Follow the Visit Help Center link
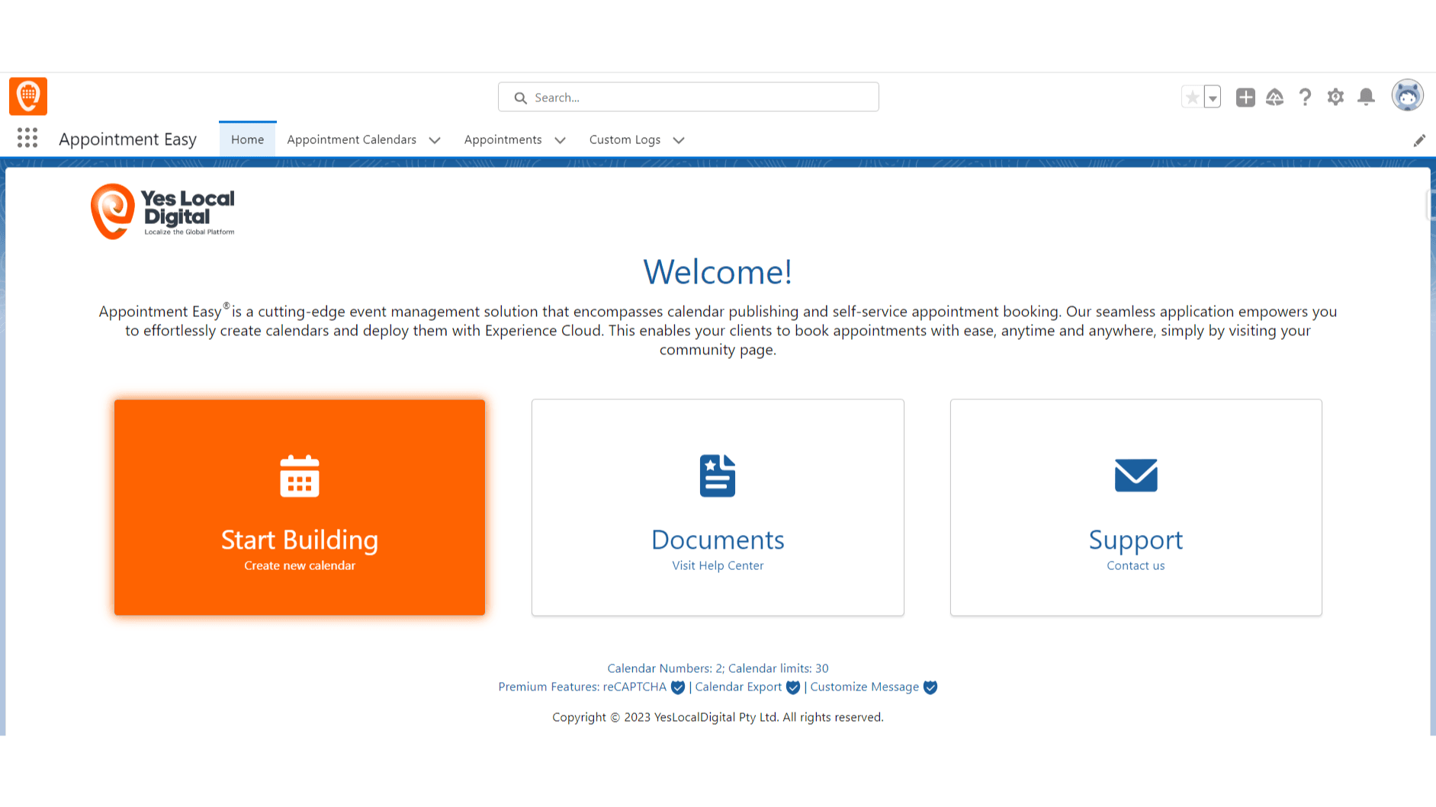This screenshot has height=807, width=1436. click(x=718, y=565)
